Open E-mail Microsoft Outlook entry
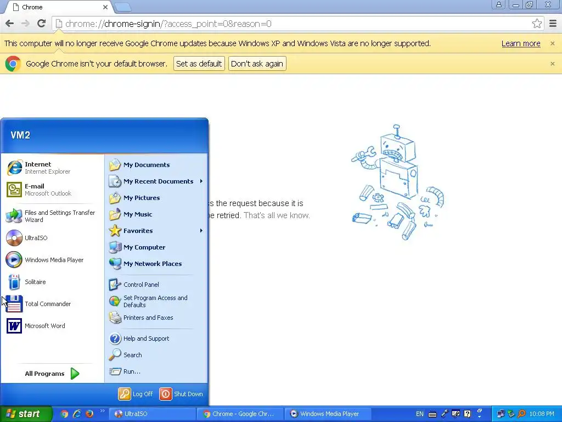562x422 pixels. click(52, 190)
